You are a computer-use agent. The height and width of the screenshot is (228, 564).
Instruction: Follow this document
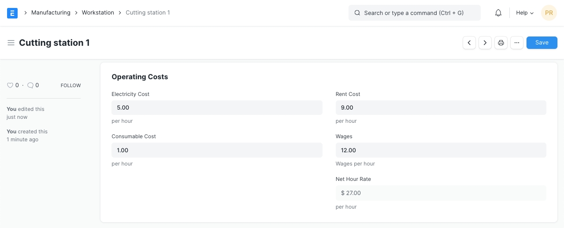tap(70, 85)
